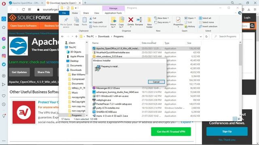Image resolution: width=259 pixels, height=145 pixels.
Task: Click the Paste shortcut option
Action: coord(98,27)
